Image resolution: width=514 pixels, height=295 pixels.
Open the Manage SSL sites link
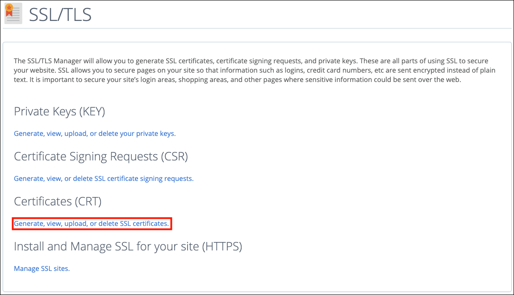tap(42, 268)
